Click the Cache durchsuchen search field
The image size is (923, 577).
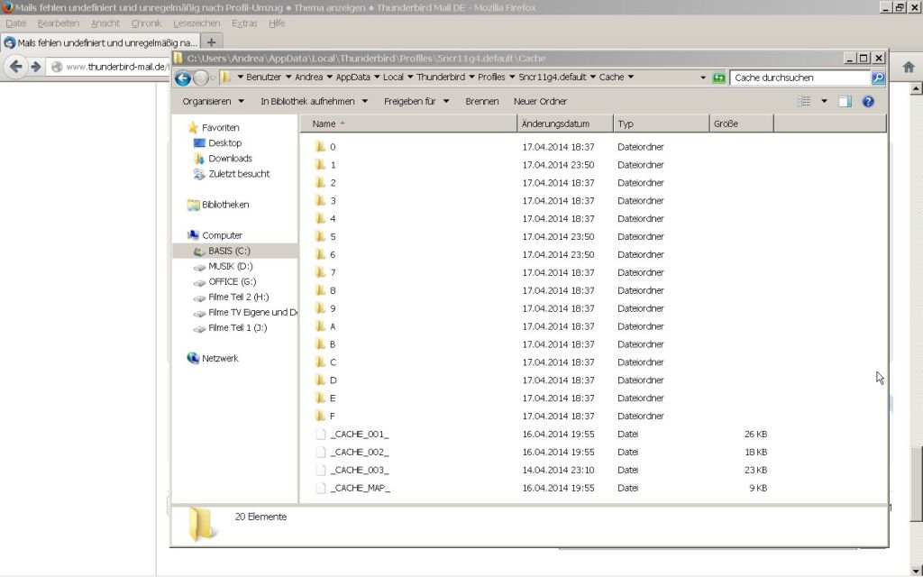[x=799, y=78]
